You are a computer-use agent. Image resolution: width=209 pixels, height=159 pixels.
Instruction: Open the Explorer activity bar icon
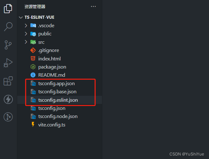click(8, 8)
